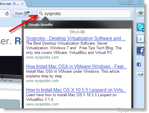
Task: Open Install Mac OS X 10.5.5 Leopard result
Action: click(x=76, y=90)
